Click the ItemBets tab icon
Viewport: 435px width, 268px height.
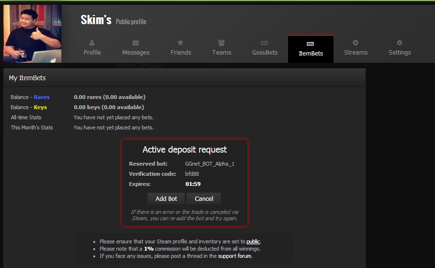click(x=310, y=44)
